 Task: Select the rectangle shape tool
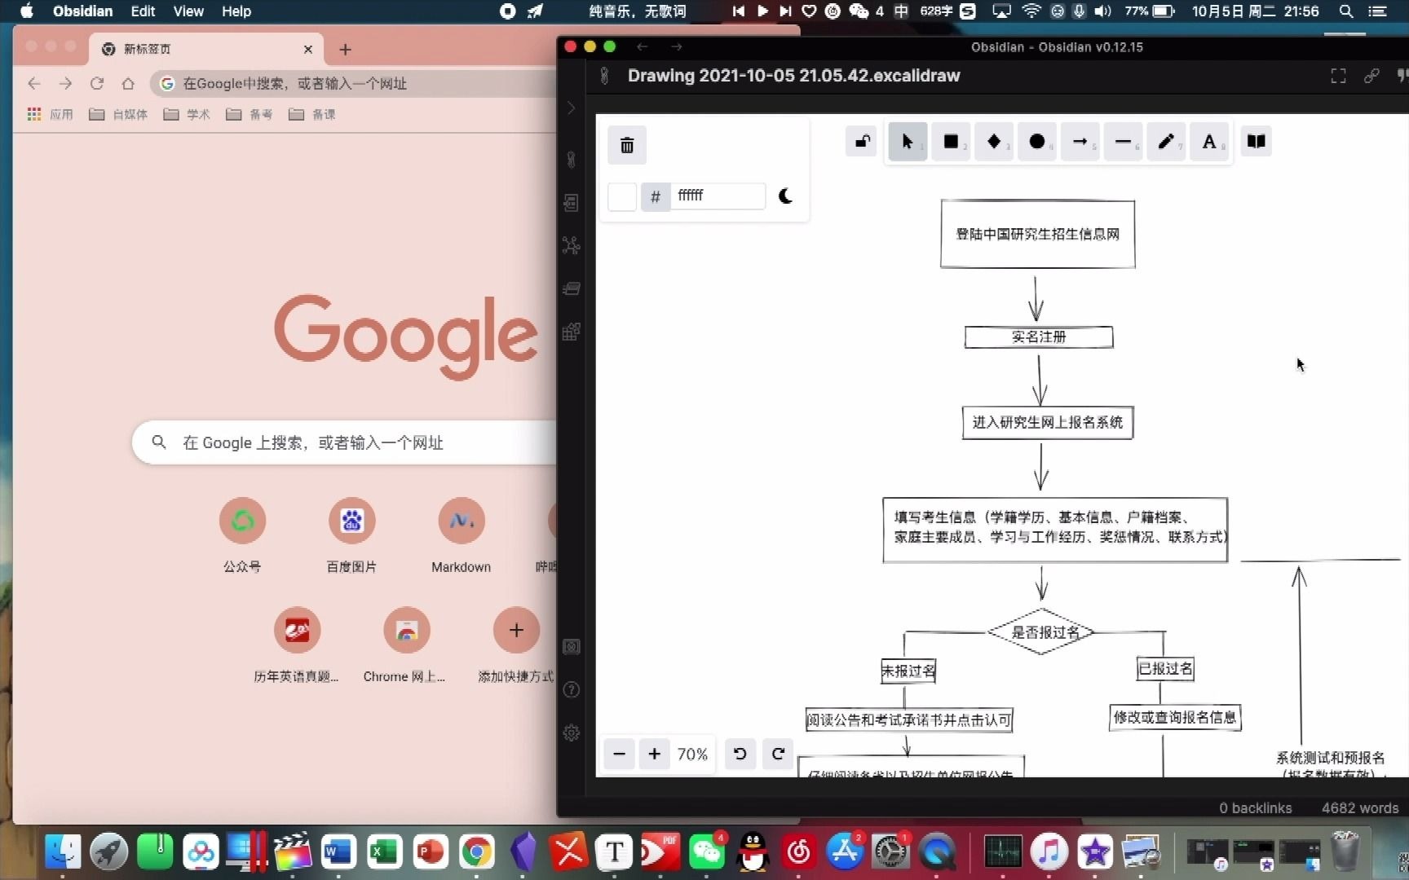click(x=951, y=142)
